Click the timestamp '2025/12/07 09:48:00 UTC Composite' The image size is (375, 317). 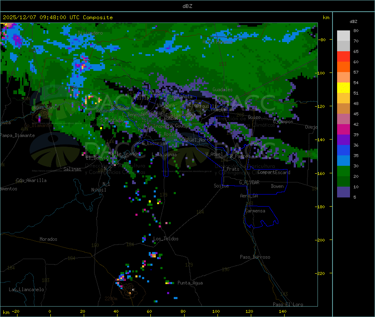(x=57, y=17)
